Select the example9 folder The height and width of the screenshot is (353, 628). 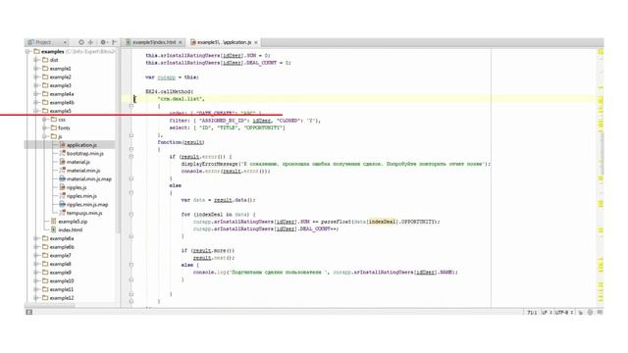61,273
